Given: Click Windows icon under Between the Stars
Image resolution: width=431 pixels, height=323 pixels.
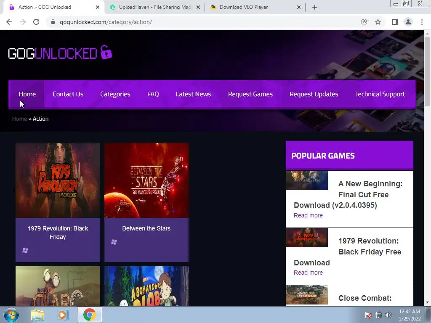Looking at the screenshot, I should pyautogui.click(x=114, y=242).
